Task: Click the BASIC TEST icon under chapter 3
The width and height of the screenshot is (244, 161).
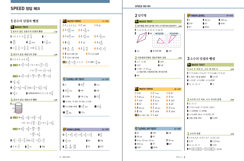Action: pos(189,65)
